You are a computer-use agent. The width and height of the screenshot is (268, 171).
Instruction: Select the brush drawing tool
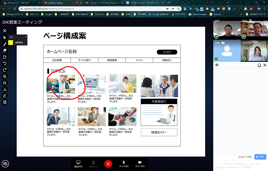click(x=4, y=44)
